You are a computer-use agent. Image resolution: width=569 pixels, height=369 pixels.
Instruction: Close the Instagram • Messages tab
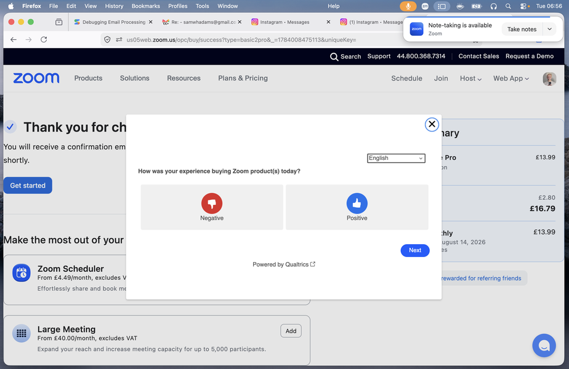(x=328, y=22)
